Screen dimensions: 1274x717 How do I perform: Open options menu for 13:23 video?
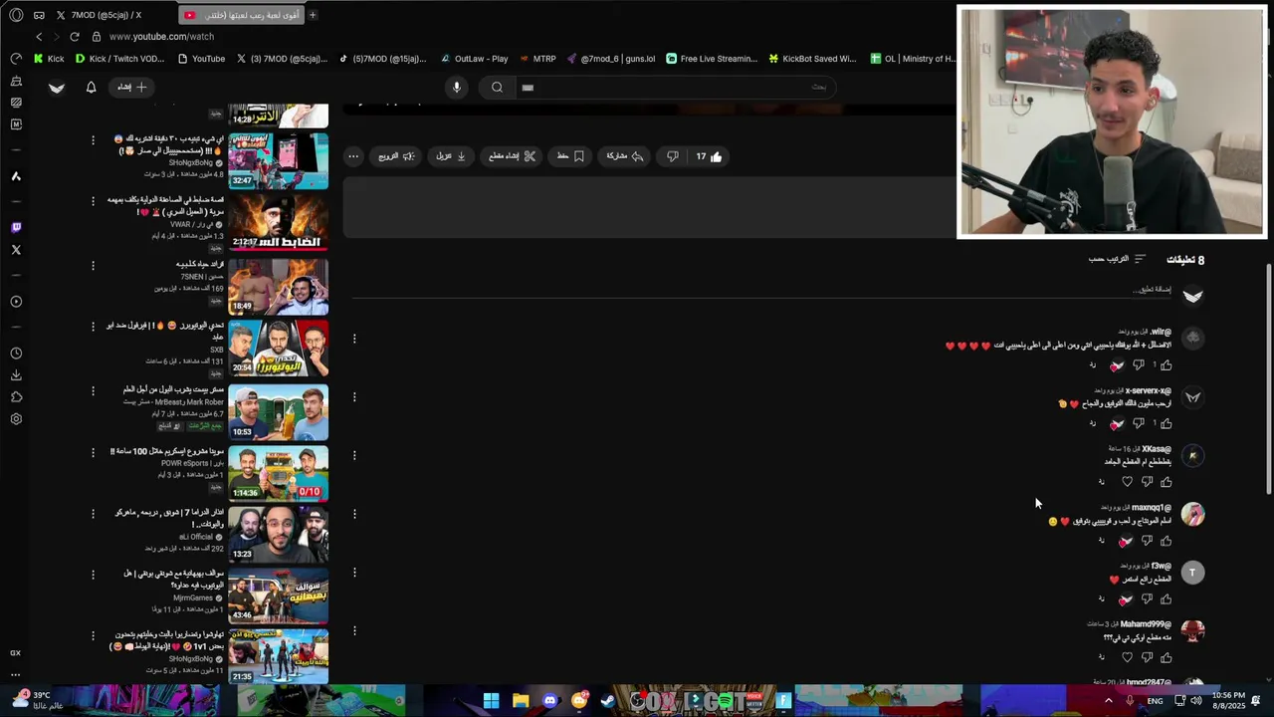point(94,514)
